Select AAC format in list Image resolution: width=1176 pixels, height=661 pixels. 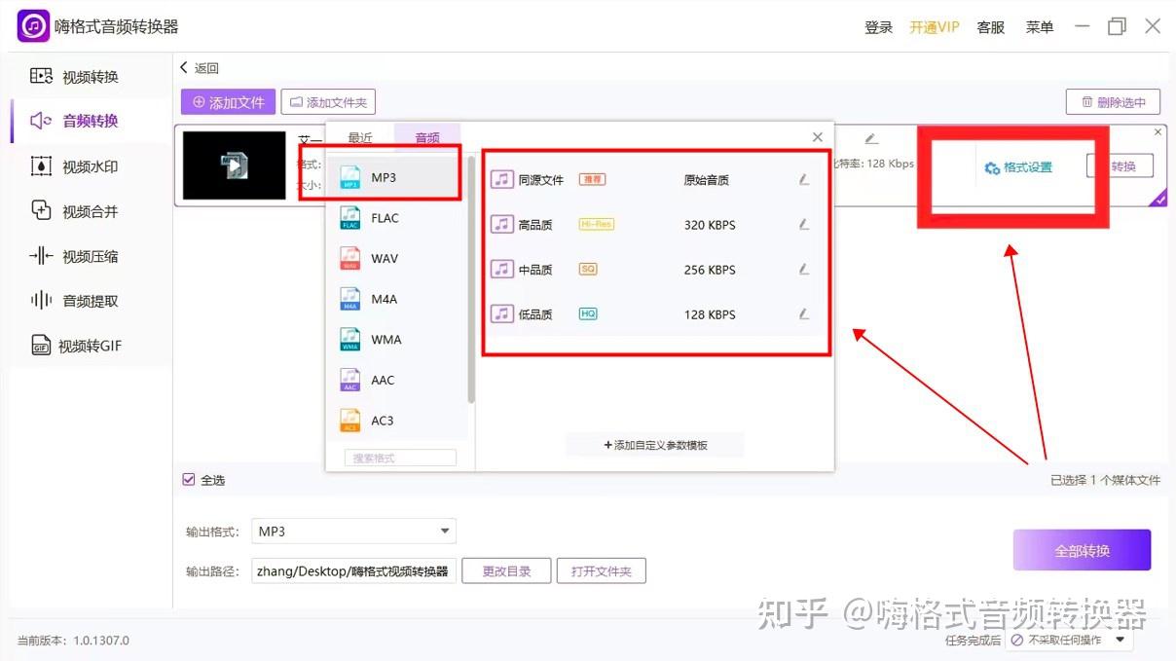398,380
